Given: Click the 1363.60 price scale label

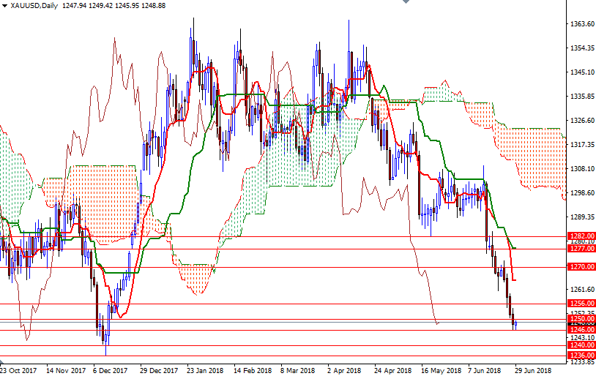Looking at the screenshot, I should (581, 24).
